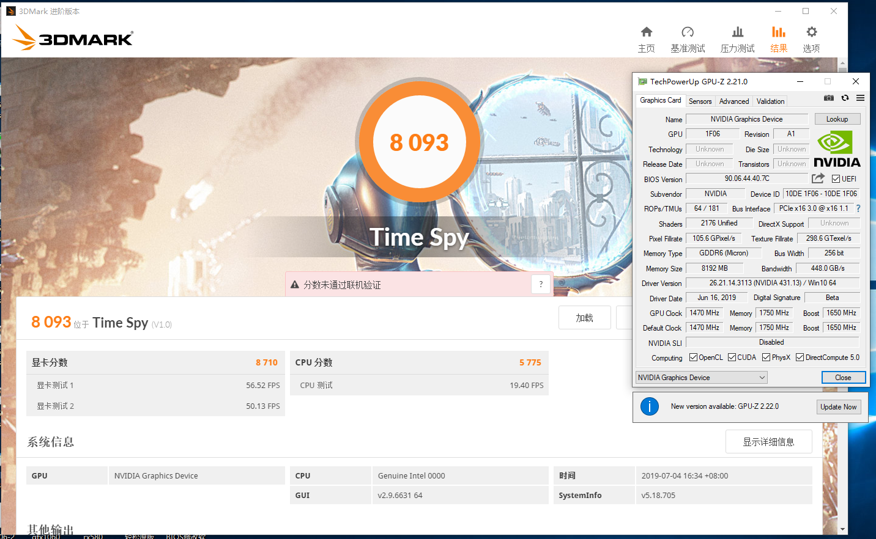Toggle the OpenCL checkbox
Viewport: 876px width, 539px height.
click(693, 358)
